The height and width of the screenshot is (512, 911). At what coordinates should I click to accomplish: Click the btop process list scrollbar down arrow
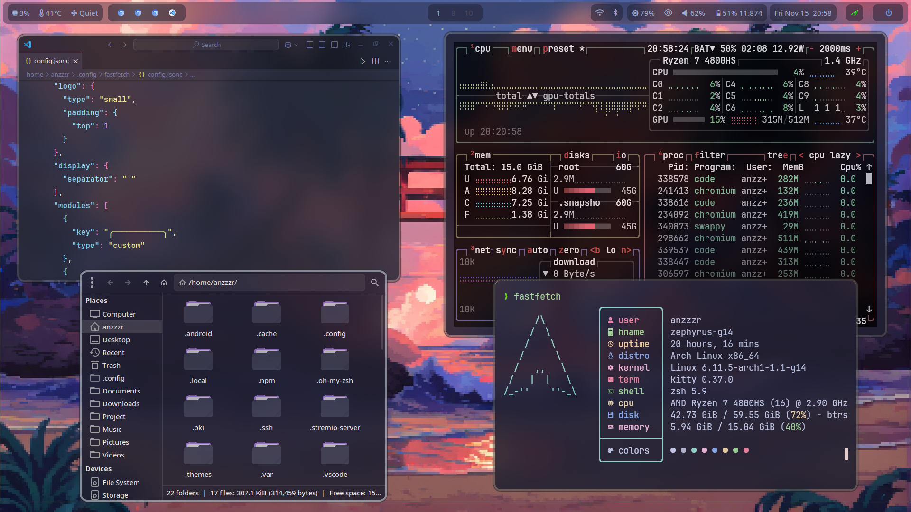coord(869,309)
